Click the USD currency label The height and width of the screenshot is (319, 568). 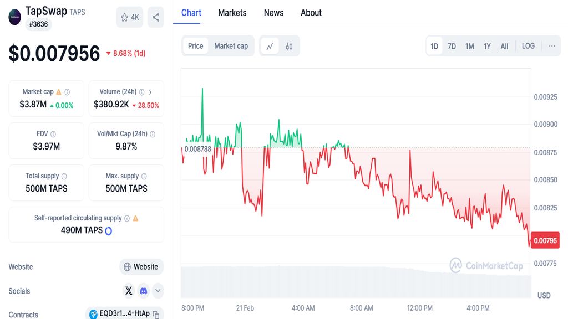tap(544, 296)
